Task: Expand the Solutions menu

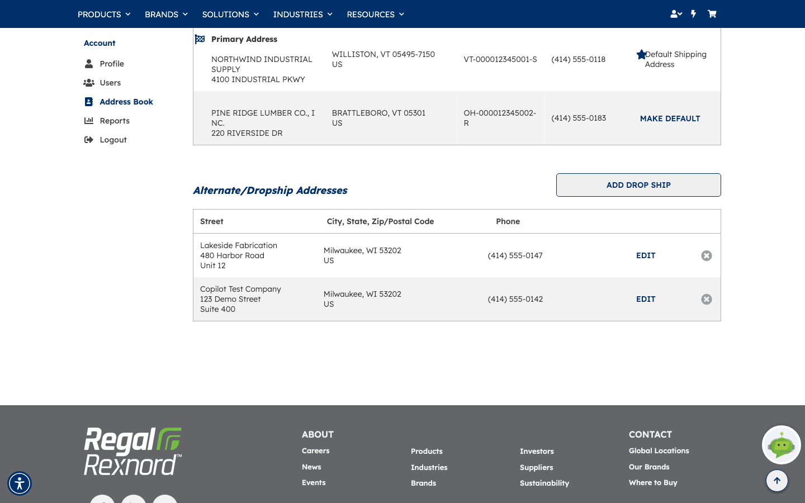Action: click(x=230, y=14)
